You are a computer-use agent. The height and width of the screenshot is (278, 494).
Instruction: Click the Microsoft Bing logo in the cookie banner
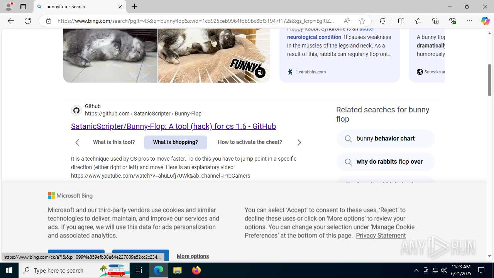point(70,196)
